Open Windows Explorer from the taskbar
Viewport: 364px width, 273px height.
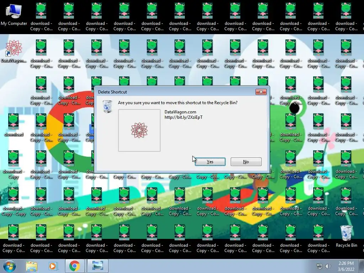32,266
